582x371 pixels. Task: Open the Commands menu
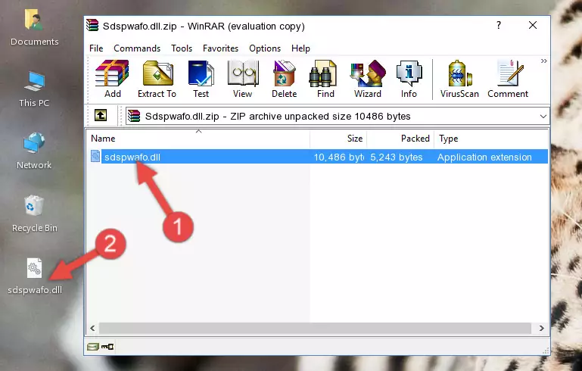pos(137,48)
